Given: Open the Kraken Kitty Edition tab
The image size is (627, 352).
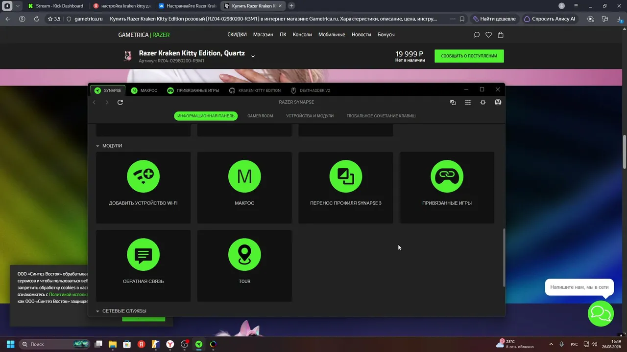Looking at the screenshot, I should pos(255,90).
